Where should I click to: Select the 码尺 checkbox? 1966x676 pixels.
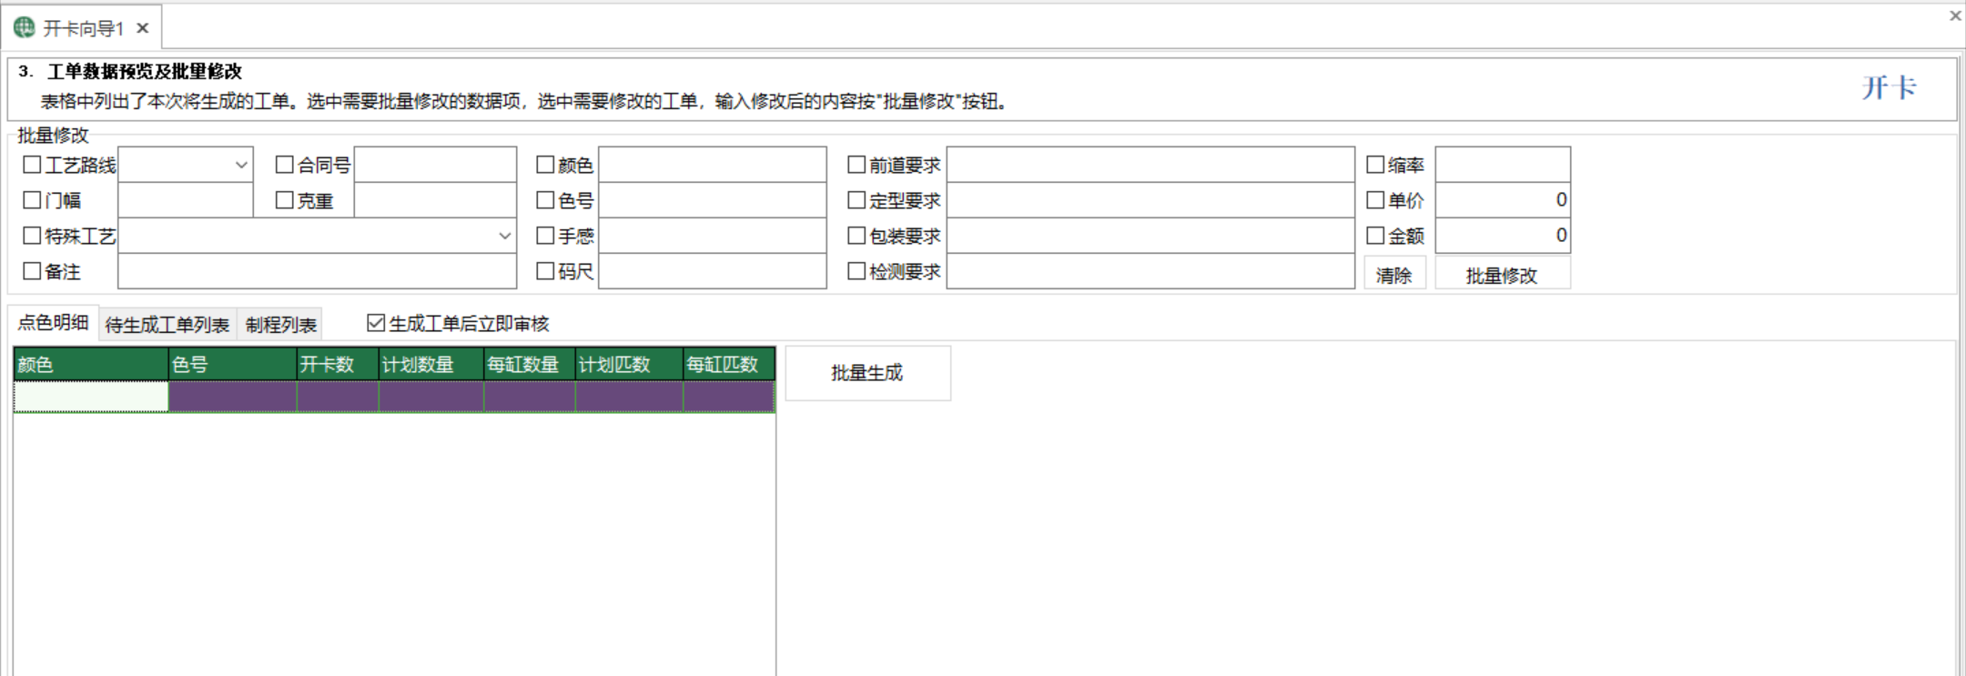(545, 271)
